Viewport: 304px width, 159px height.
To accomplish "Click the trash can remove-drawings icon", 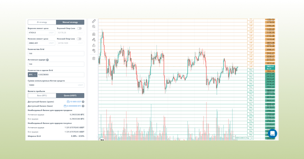I will (94, 58).
